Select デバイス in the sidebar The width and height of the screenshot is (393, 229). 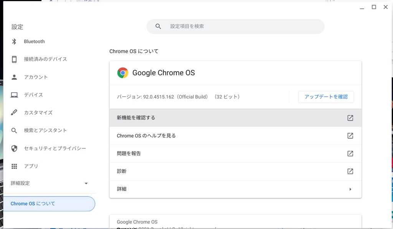[x=33, y=95]
